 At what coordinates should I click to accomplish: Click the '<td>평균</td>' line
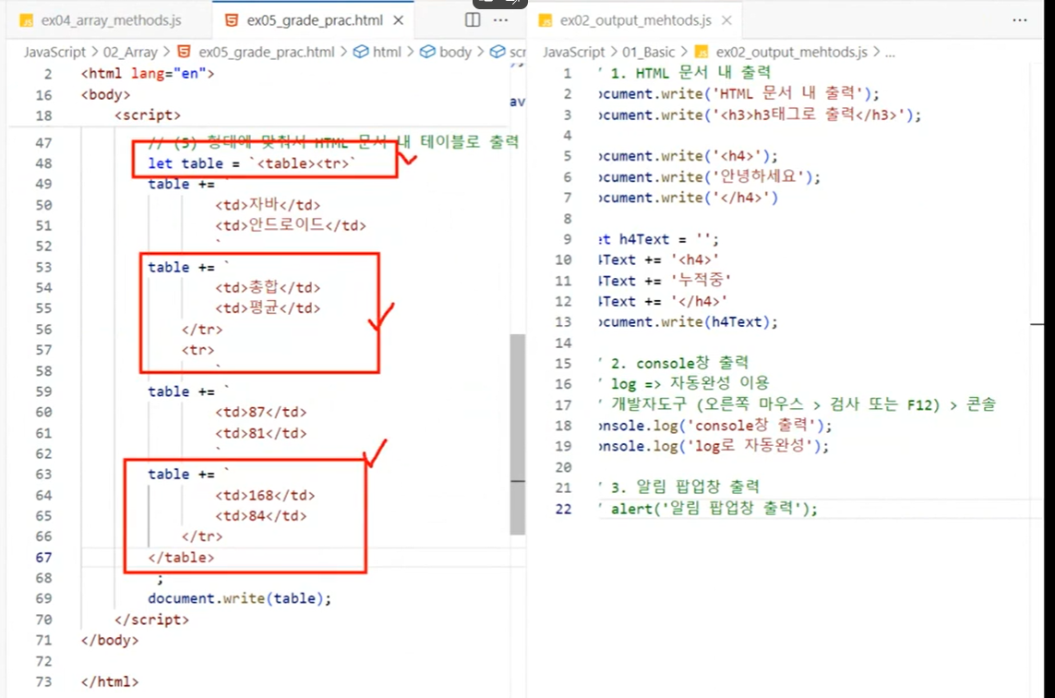[268, 308]
